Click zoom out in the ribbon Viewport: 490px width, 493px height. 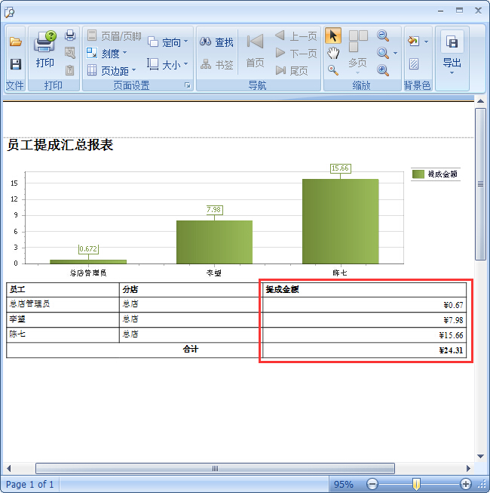click(x=383, y=35)
